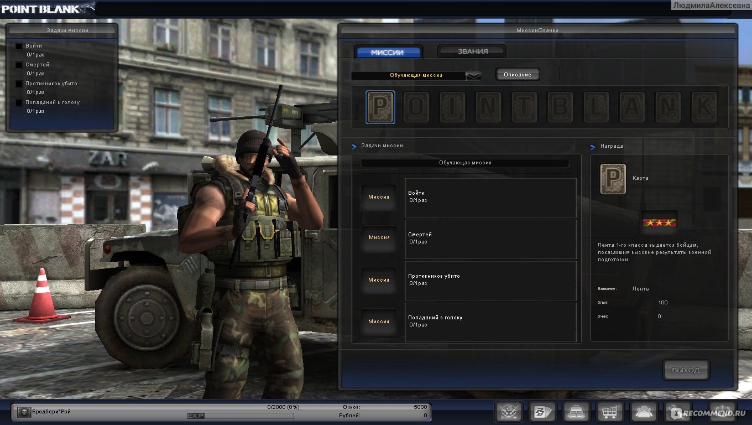752x425 pixels.
Task: Toggle the Войти task checkbox
Action: (x=19, y=46)
